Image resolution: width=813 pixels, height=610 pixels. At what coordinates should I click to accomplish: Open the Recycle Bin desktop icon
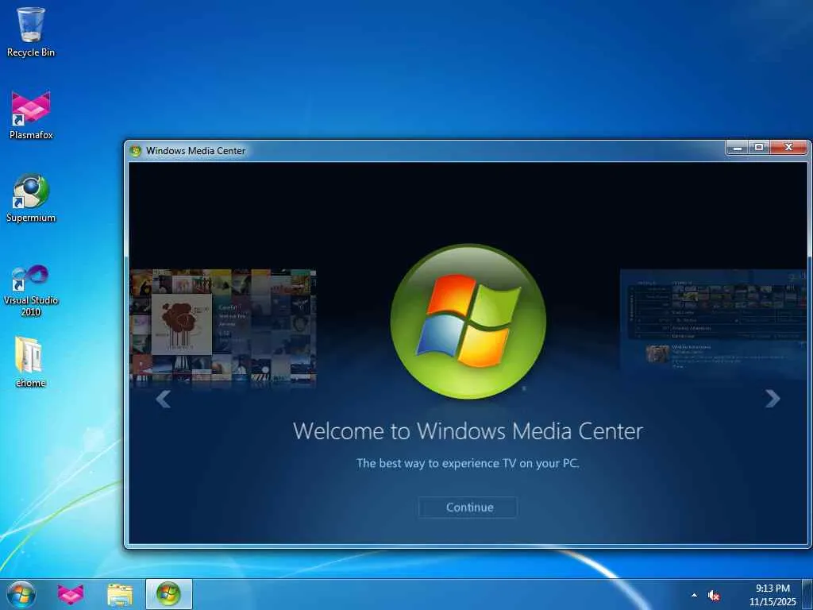(x=31, y=32)
